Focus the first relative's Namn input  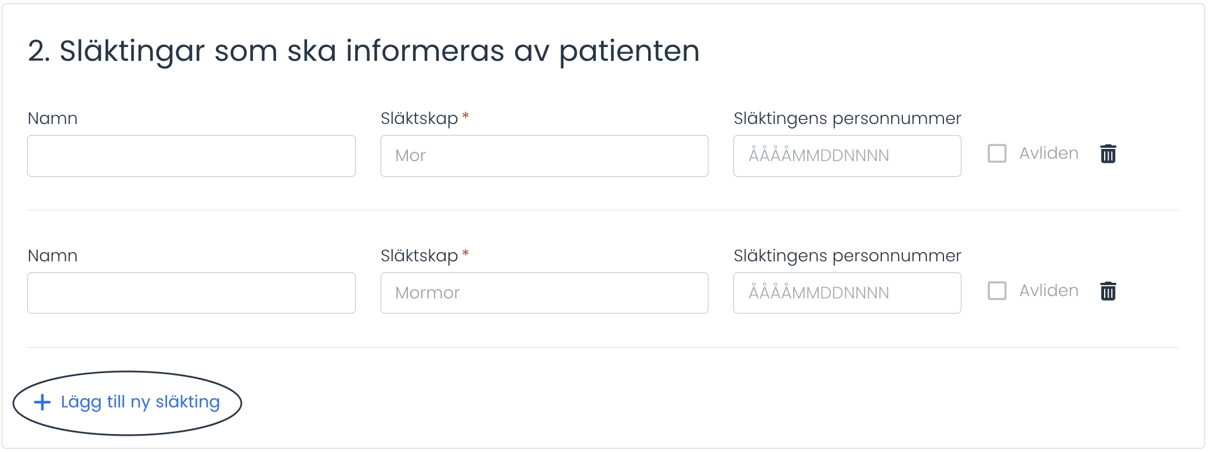(x=191, y=156)
